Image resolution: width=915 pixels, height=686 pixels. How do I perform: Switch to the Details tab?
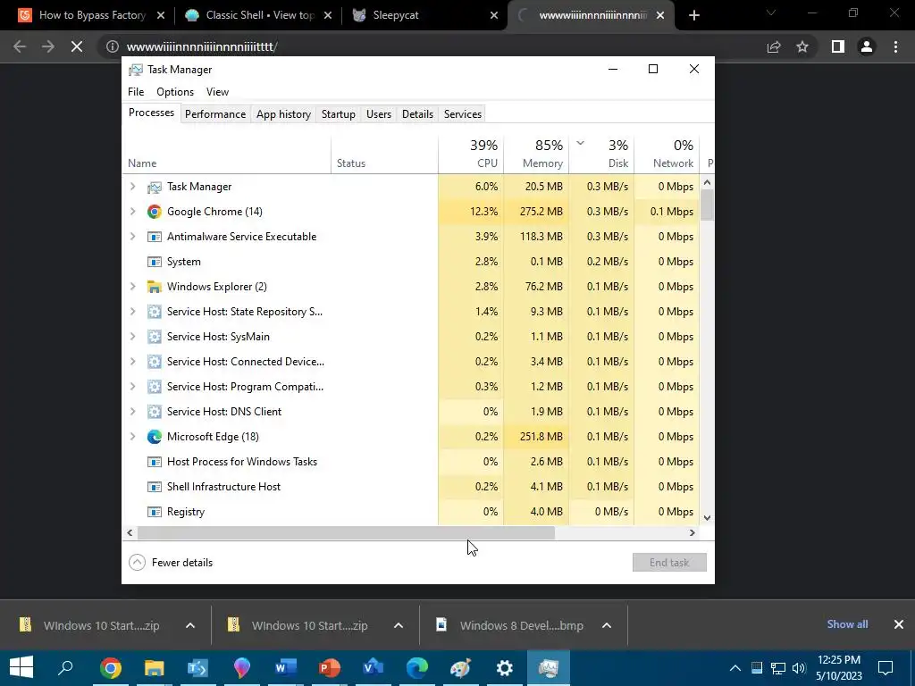[418, 114]
